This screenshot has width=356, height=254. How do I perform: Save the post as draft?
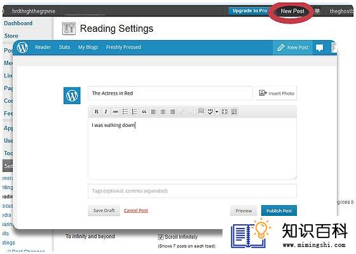104,210
